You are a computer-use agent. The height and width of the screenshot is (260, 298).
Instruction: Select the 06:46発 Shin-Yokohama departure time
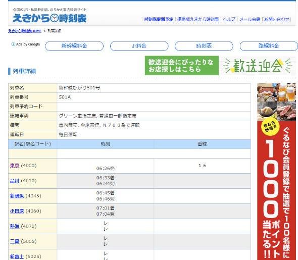point(105,199)
